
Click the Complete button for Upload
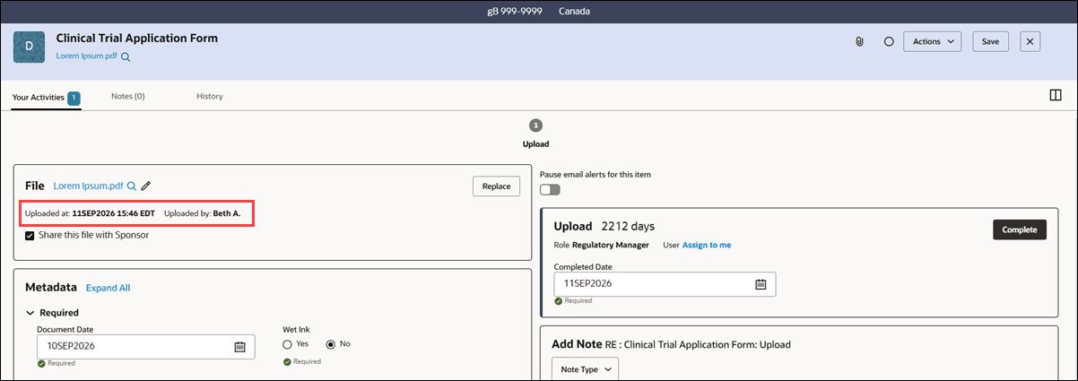click(1020, 229)
